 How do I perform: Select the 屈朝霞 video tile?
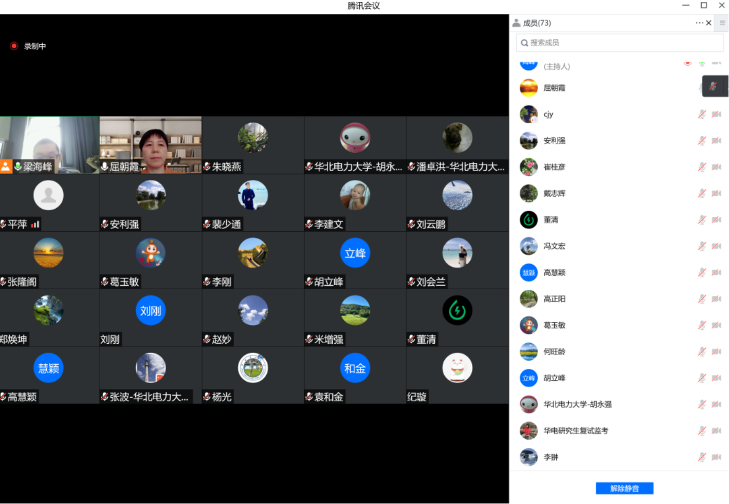[151, 145]
